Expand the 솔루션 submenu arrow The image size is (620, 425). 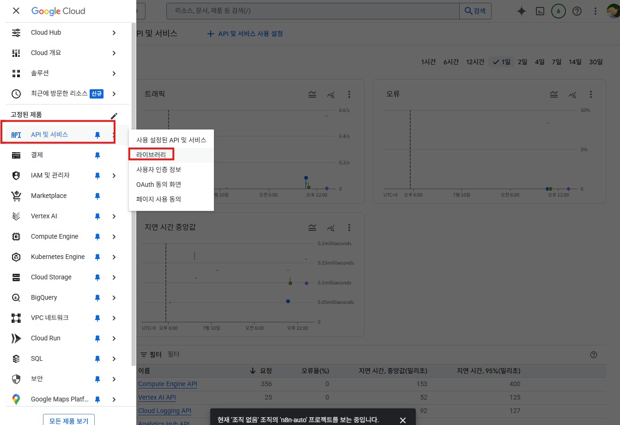click(x=114, y=74)
